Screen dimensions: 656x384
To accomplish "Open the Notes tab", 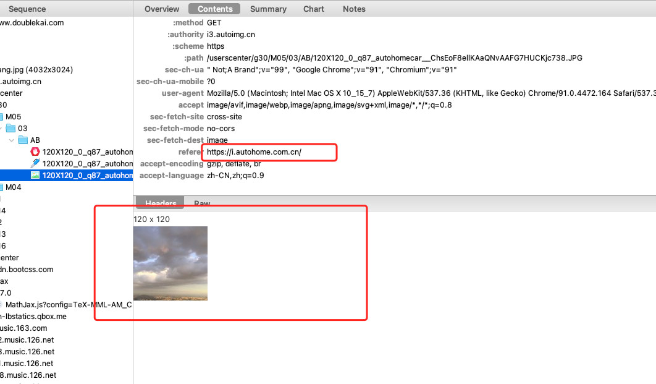I will tap(354, 9).
